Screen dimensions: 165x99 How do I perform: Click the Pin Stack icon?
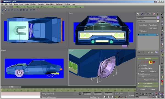[139, 53]
